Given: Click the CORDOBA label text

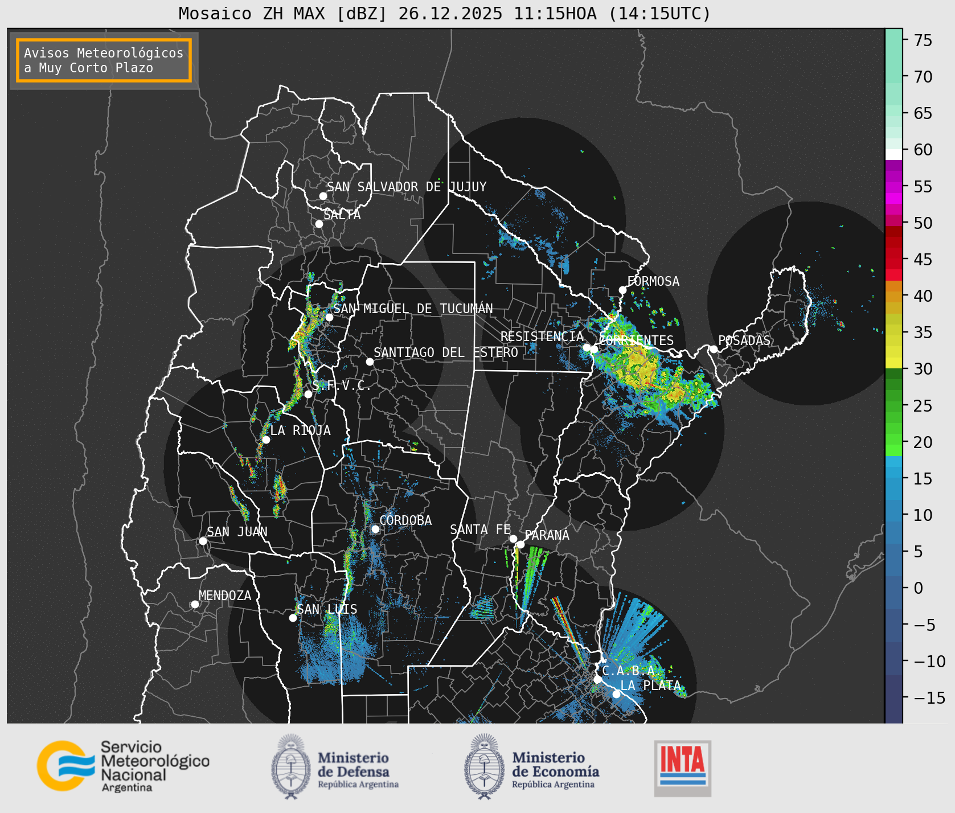Looking at the screenshot, I should tap(405, 520).
